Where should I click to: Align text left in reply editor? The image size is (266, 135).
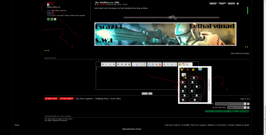[118, 64]
